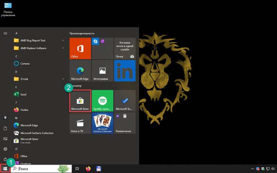Launch the Spotify tile
This screenshot has width=277, height=173.
(x=102, y=101)
